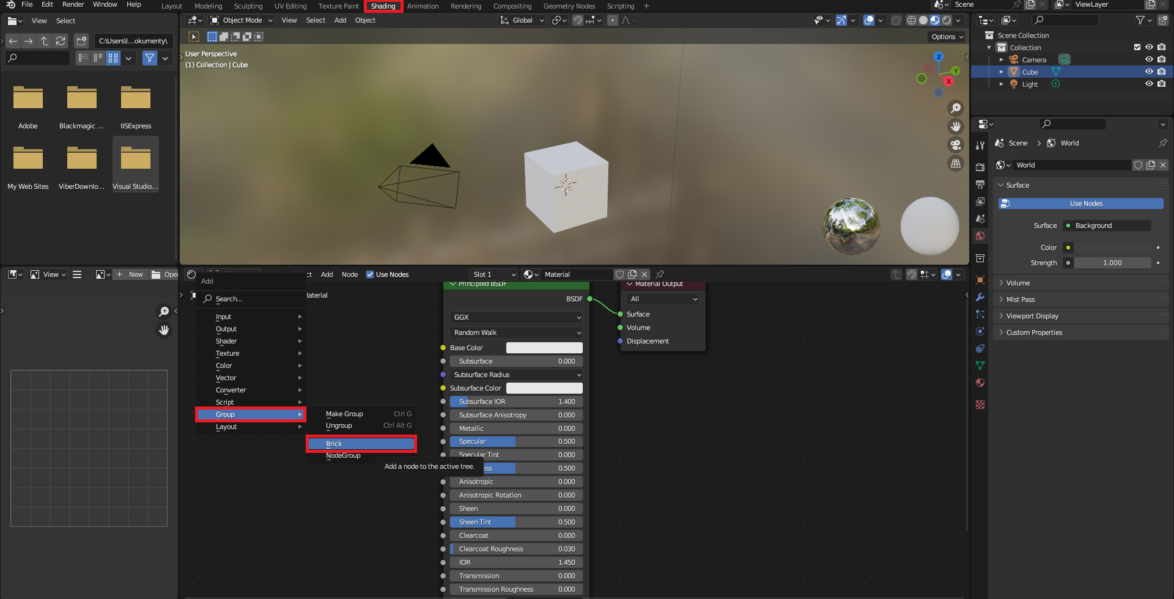Screen dimensions: 1174x599
Task: Hide the Light object eye icon
Action: point(1149,84)
